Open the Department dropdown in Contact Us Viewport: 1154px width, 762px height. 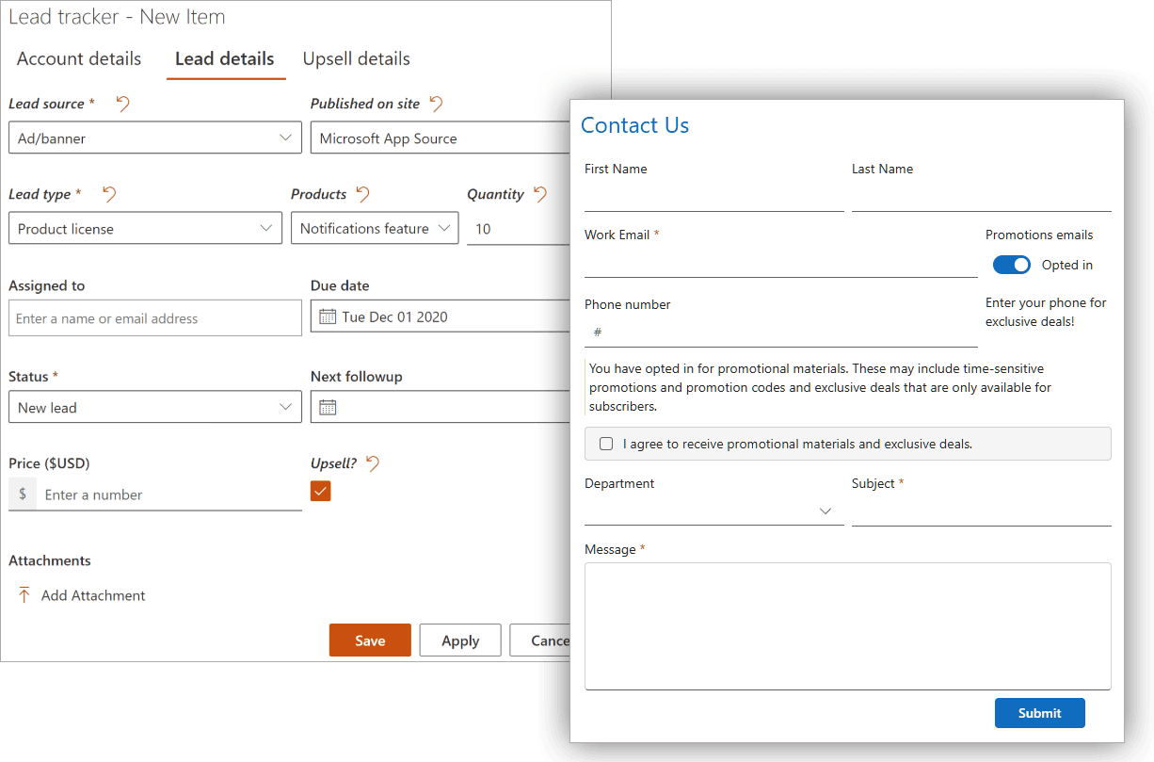pyautogui.click(x=714, y=511)
